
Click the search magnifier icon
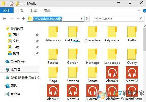[141, 19]
